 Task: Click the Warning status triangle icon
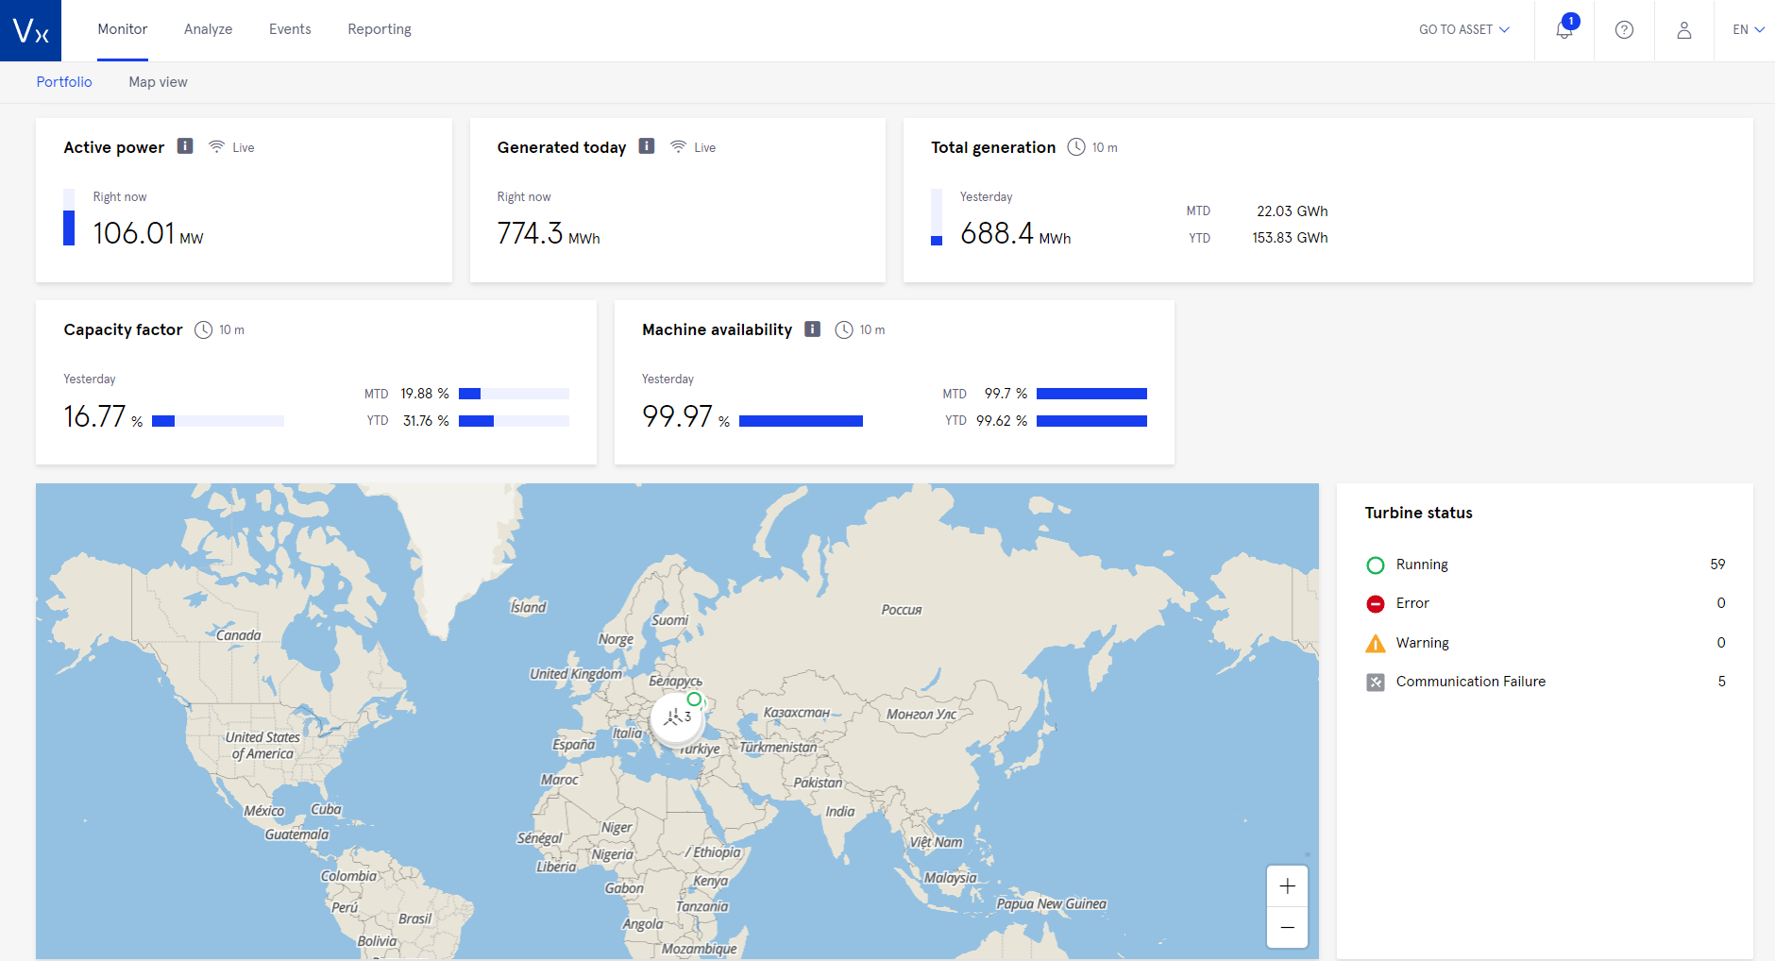(x=1376, y=643)
